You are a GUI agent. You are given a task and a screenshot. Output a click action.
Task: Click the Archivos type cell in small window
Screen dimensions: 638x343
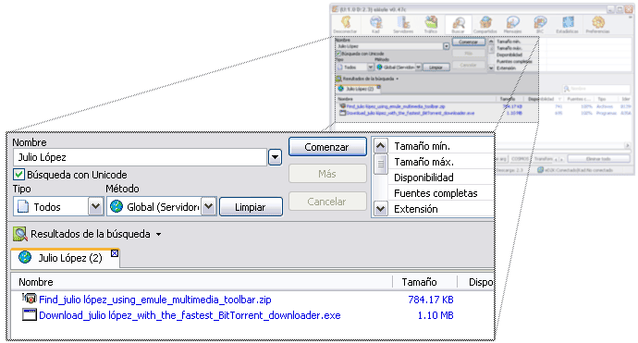[604, 106]
